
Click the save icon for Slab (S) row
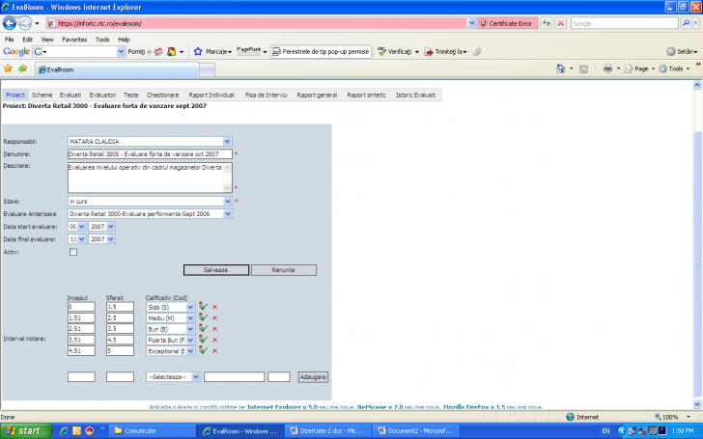point(204,306)
